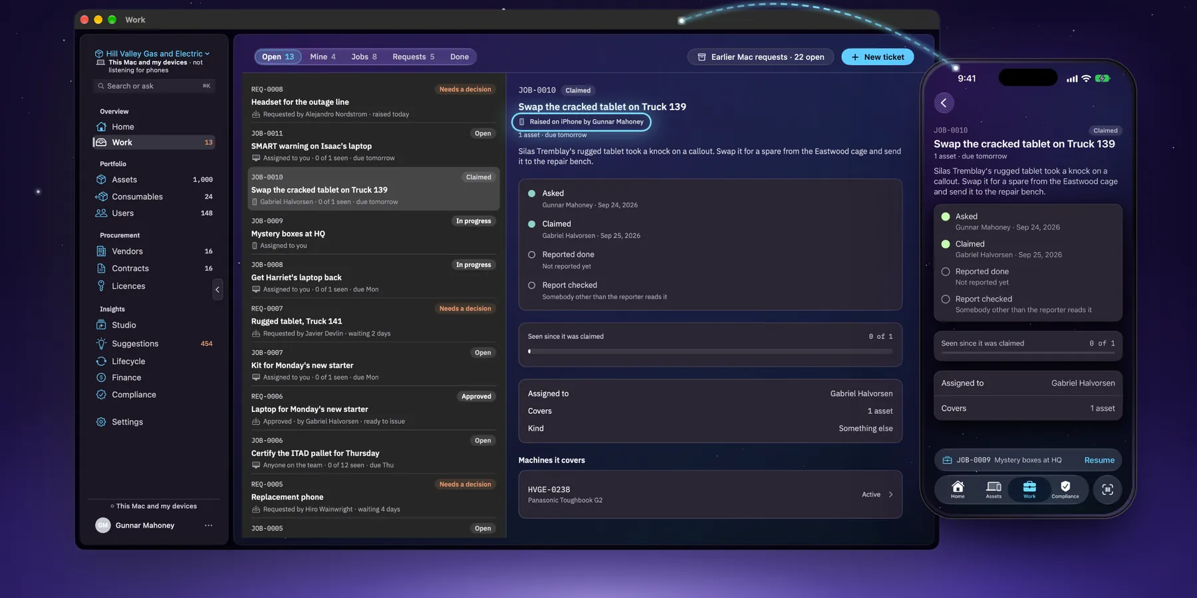Tap Assets in the iPhone tab bar
The image size is (1197, 598).
coord(994,490)
